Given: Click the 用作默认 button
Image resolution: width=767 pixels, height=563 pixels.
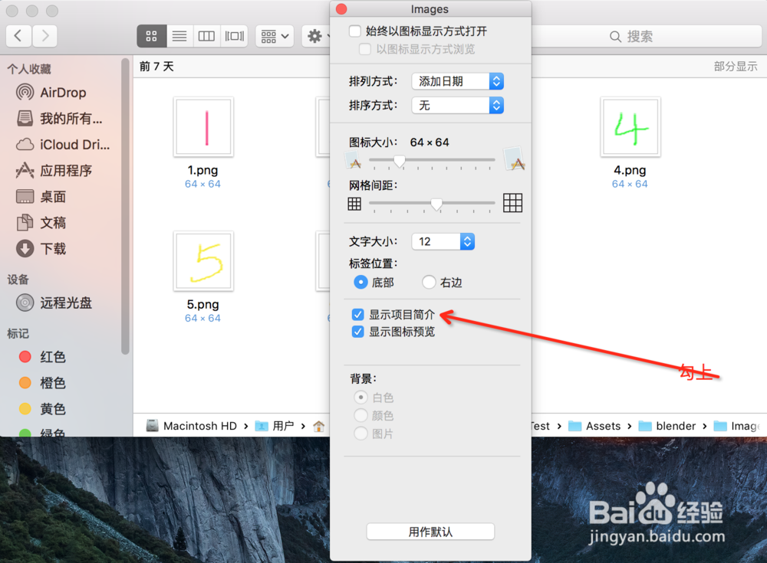Looking at the screenshot, I should pos(430,532).
